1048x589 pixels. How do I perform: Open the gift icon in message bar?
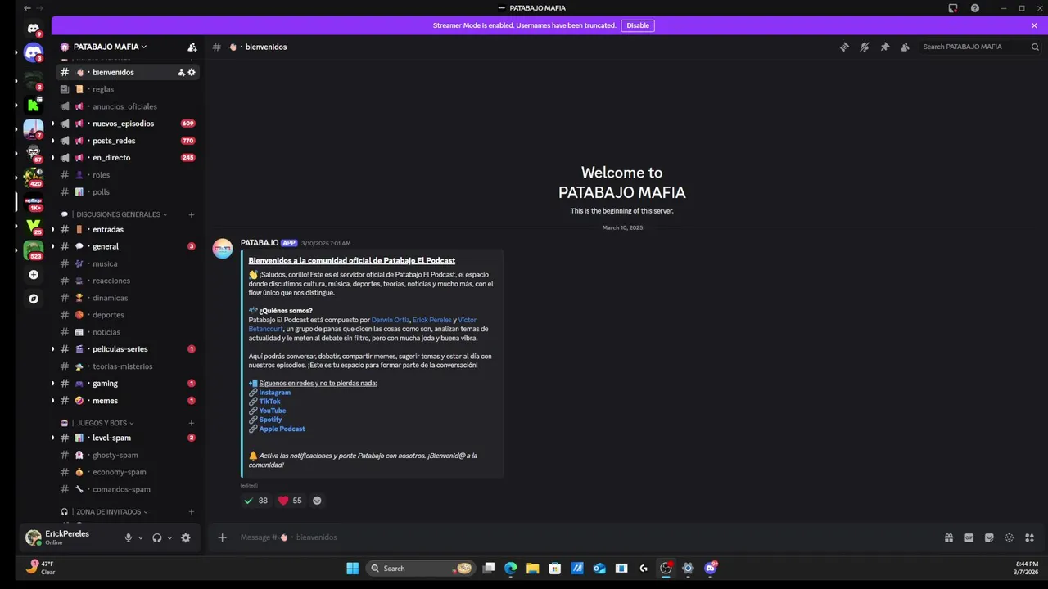948,537
